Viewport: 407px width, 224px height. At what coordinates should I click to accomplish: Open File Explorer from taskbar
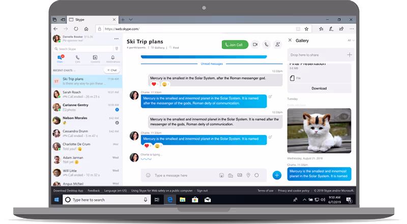click(183, 200)
